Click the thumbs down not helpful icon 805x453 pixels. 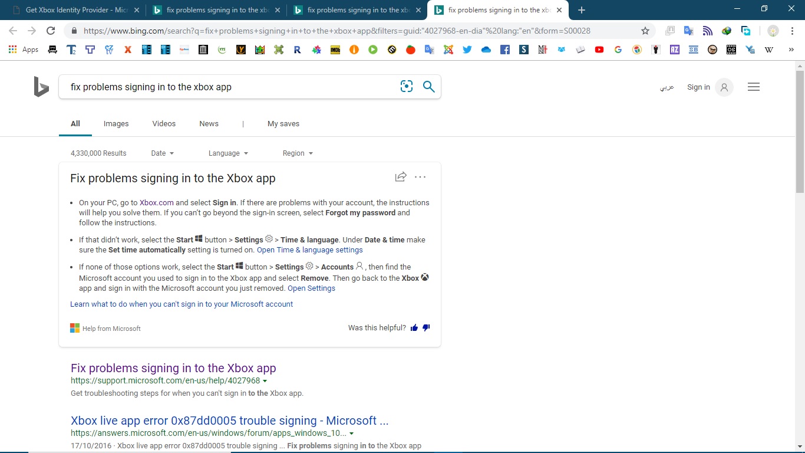426,328
